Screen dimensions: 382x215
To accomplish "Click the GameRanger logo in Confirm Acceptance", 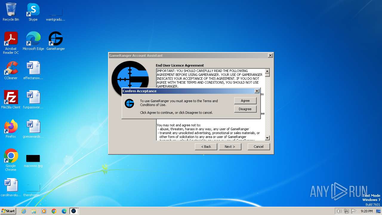I will point(129,103).
